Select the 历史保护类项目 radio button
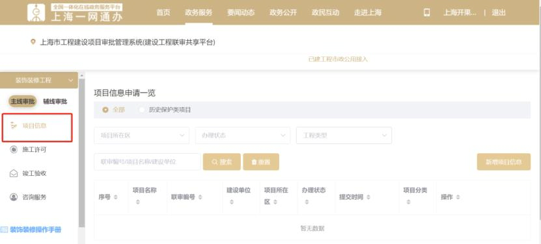 click(142, 110)
